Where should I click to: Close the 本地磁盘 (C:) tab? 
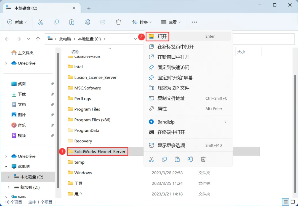pos(74,8)
